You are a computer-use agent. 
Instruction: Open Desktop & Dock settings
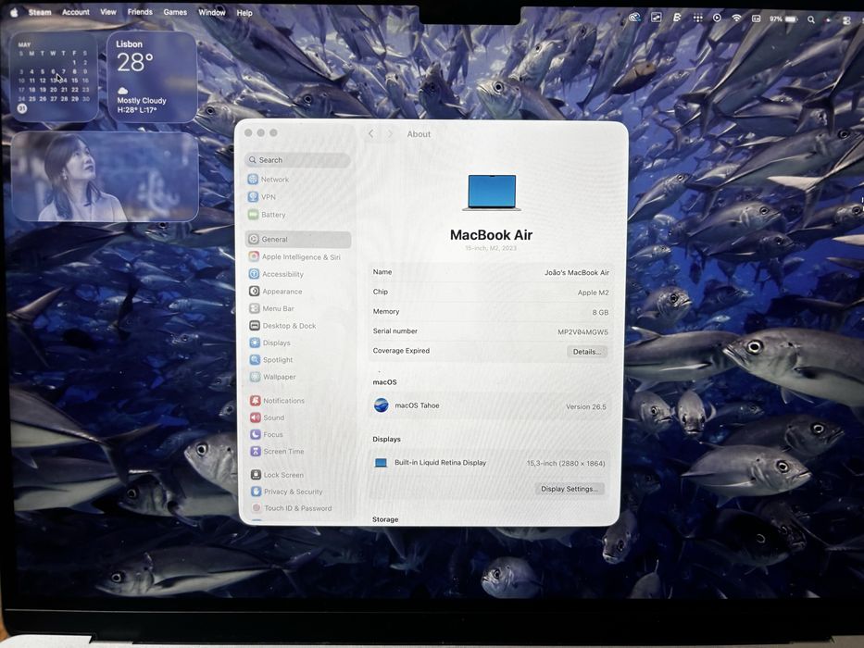pyautogui.click(x=282, y=326)
